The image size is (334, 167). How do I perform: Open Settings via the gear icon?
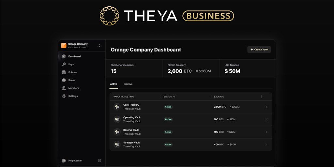[64, 96]
